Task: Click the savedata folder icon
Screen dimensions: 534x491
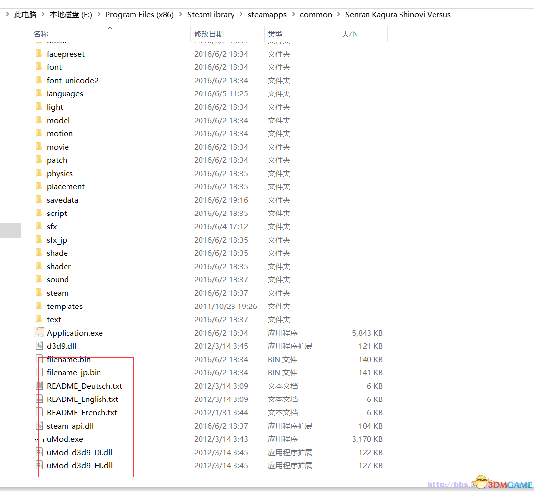Action: 39,199
